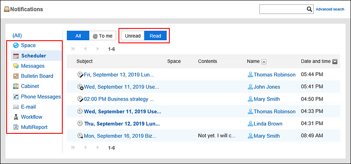Viewport: 351px width, 164px height.
Task: Click the magnifier search icon
Action: pos(309,9)
